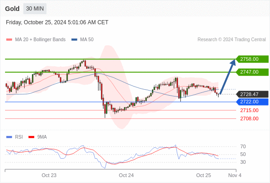The width and height of the screenshot is (270, 183).
Task: Select the RSI legend label
Action: 19,137
